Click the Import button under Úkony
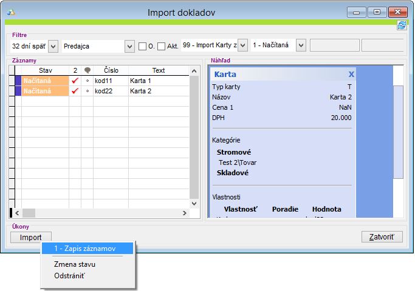Image resolution: width=415 pixels, height=291 pixels. (31, 237)
